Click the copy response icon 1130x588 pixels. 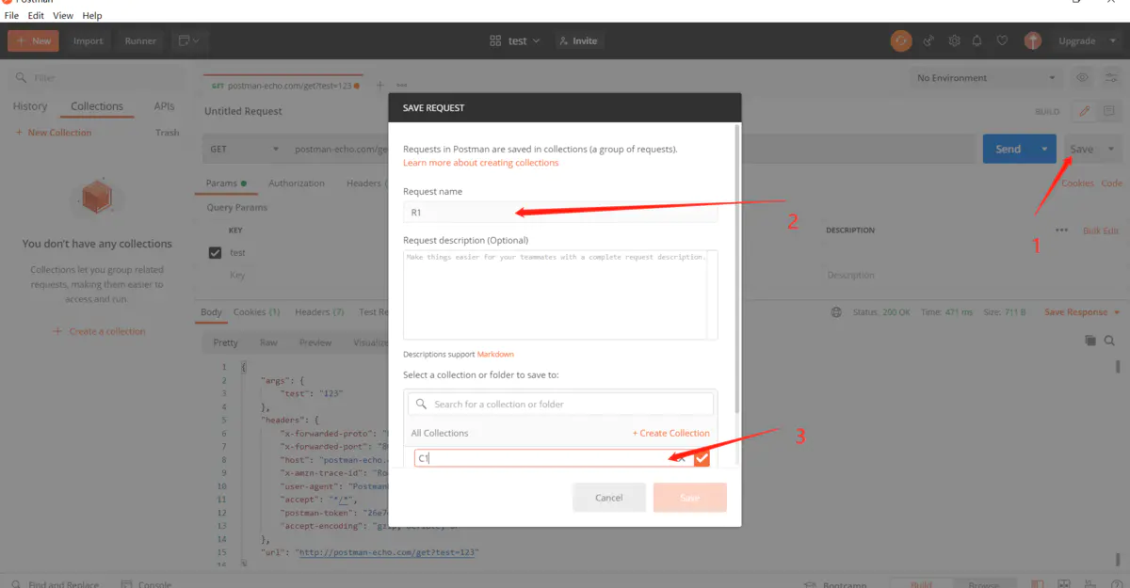point(1090,341)
